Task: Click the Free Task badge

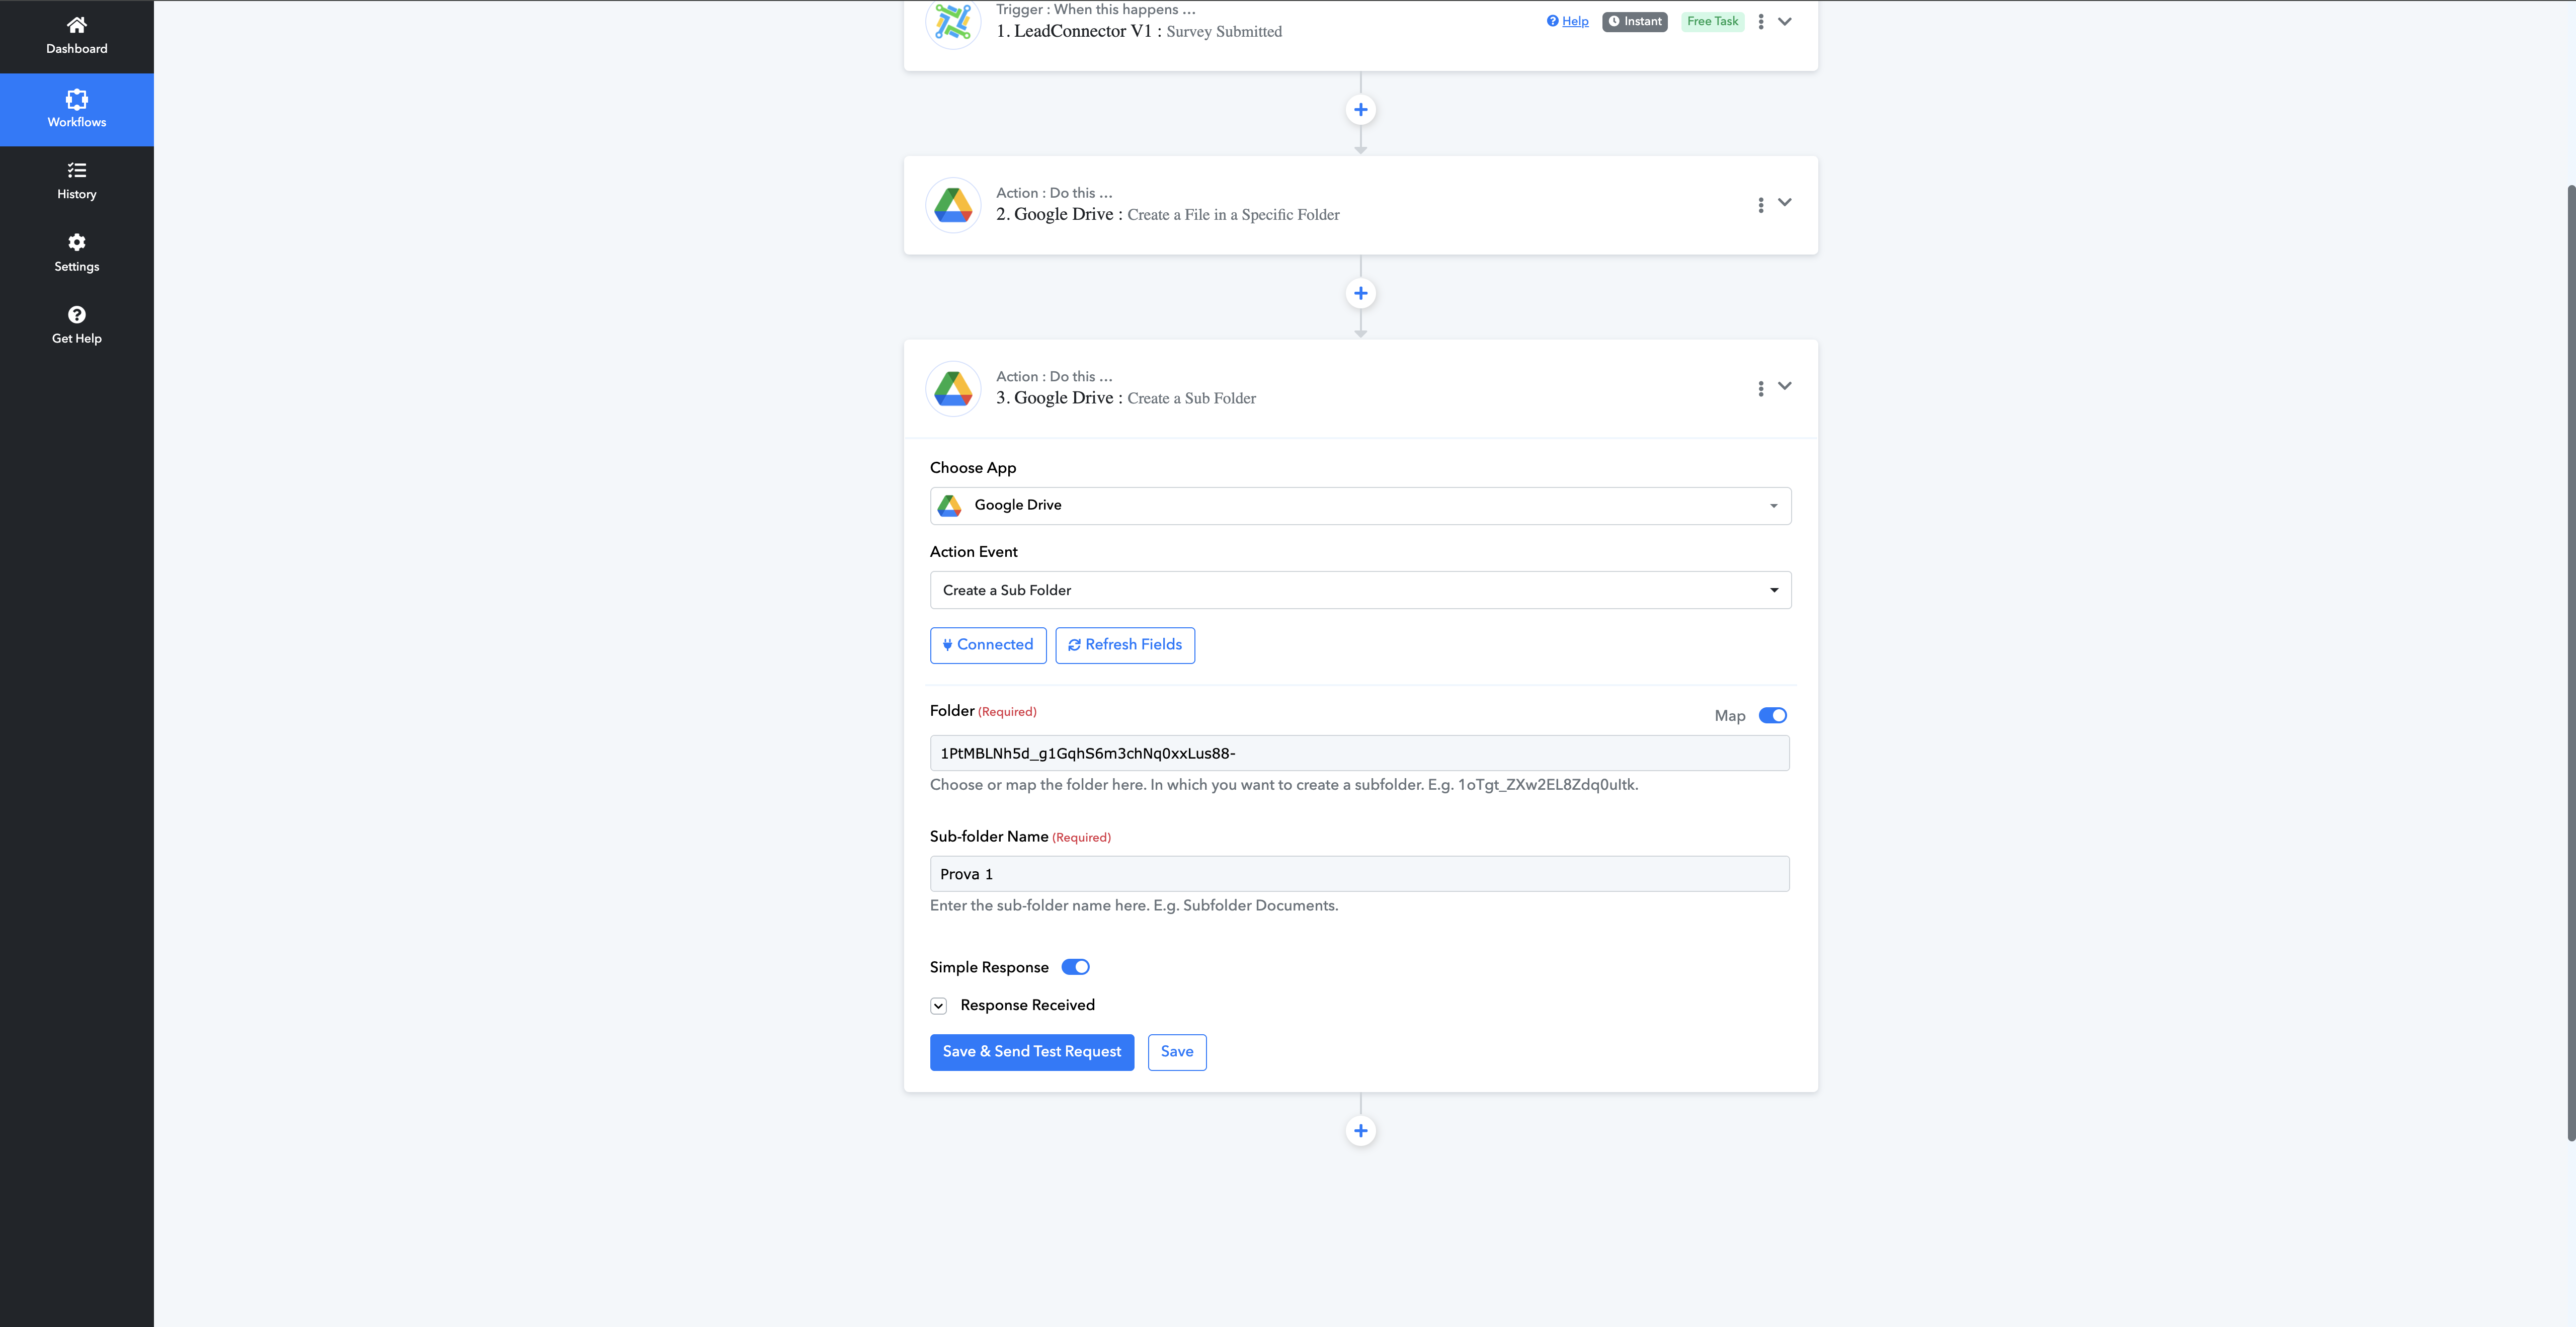Action: (x=1712, y=21)
